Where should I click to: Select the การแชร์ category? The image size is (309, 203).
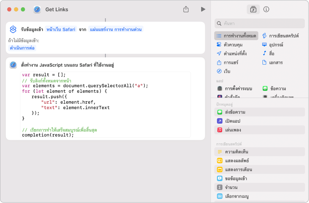click(x=228, y=63)
